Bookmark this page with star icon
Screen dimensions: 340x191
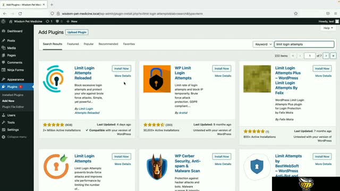tap(296, 13)
